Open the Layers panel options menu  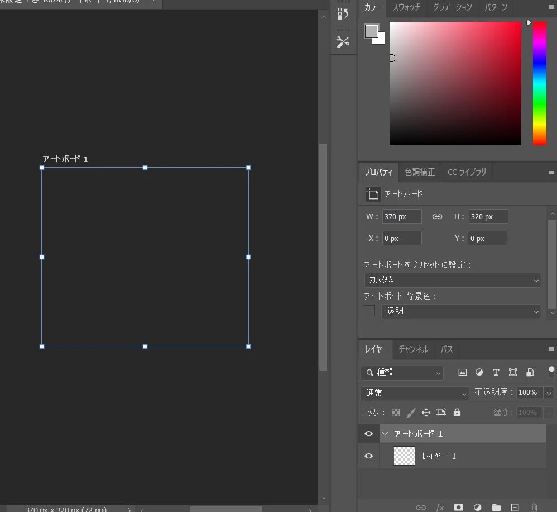[x=551, y=349]
